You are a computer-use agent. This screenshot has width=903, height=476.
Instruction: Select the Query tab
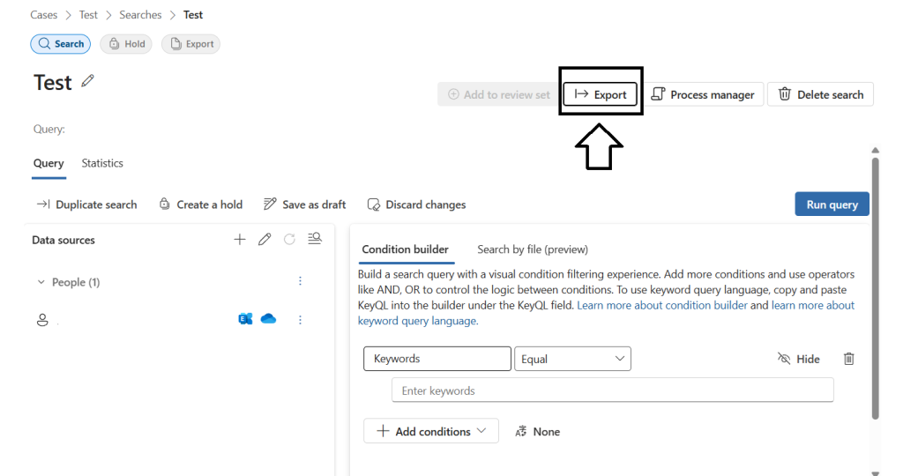coord(49,163)
